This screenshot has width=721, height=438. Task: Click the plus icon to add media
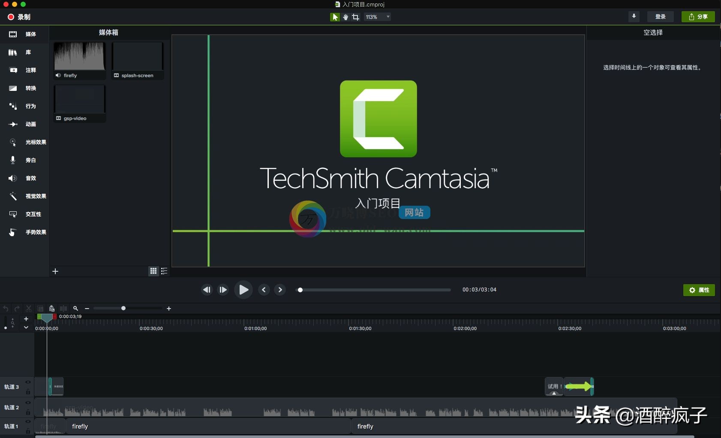tap(55, 271)
